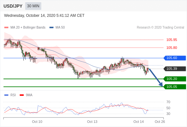The height and width of the screenshot is (127, 187).
Task: Toggle the 9MA legend entry
Action: point(26,95)
